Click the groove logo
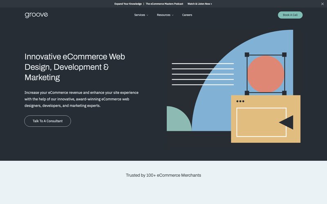Screen dimensions: 327x204 click(x=36, y=15)
